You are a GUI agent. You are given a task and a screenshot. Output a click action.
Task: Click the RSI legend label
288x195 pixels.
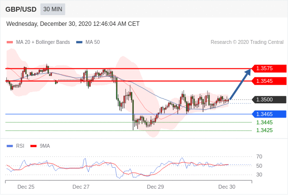[20, 146]
